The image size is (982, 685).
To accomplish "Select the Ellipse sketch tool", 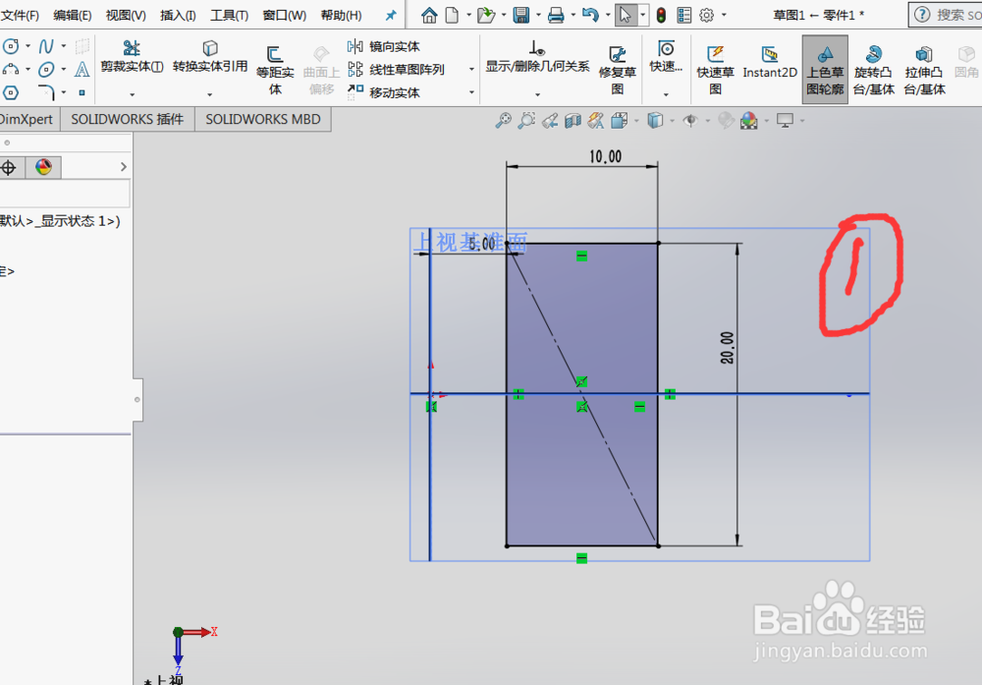I will pyautogui.click(x=46, y=69).
